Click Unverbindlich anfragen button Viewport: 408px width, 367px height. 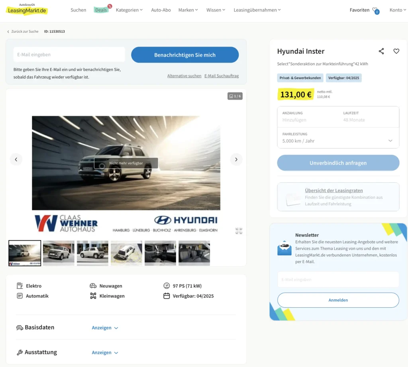[338, 163]
